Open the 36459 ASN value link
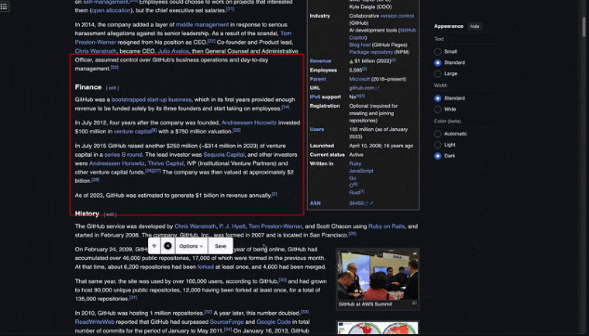Image resolution: width=589 pixels, height=336 pixels. (x=356, y=203)
